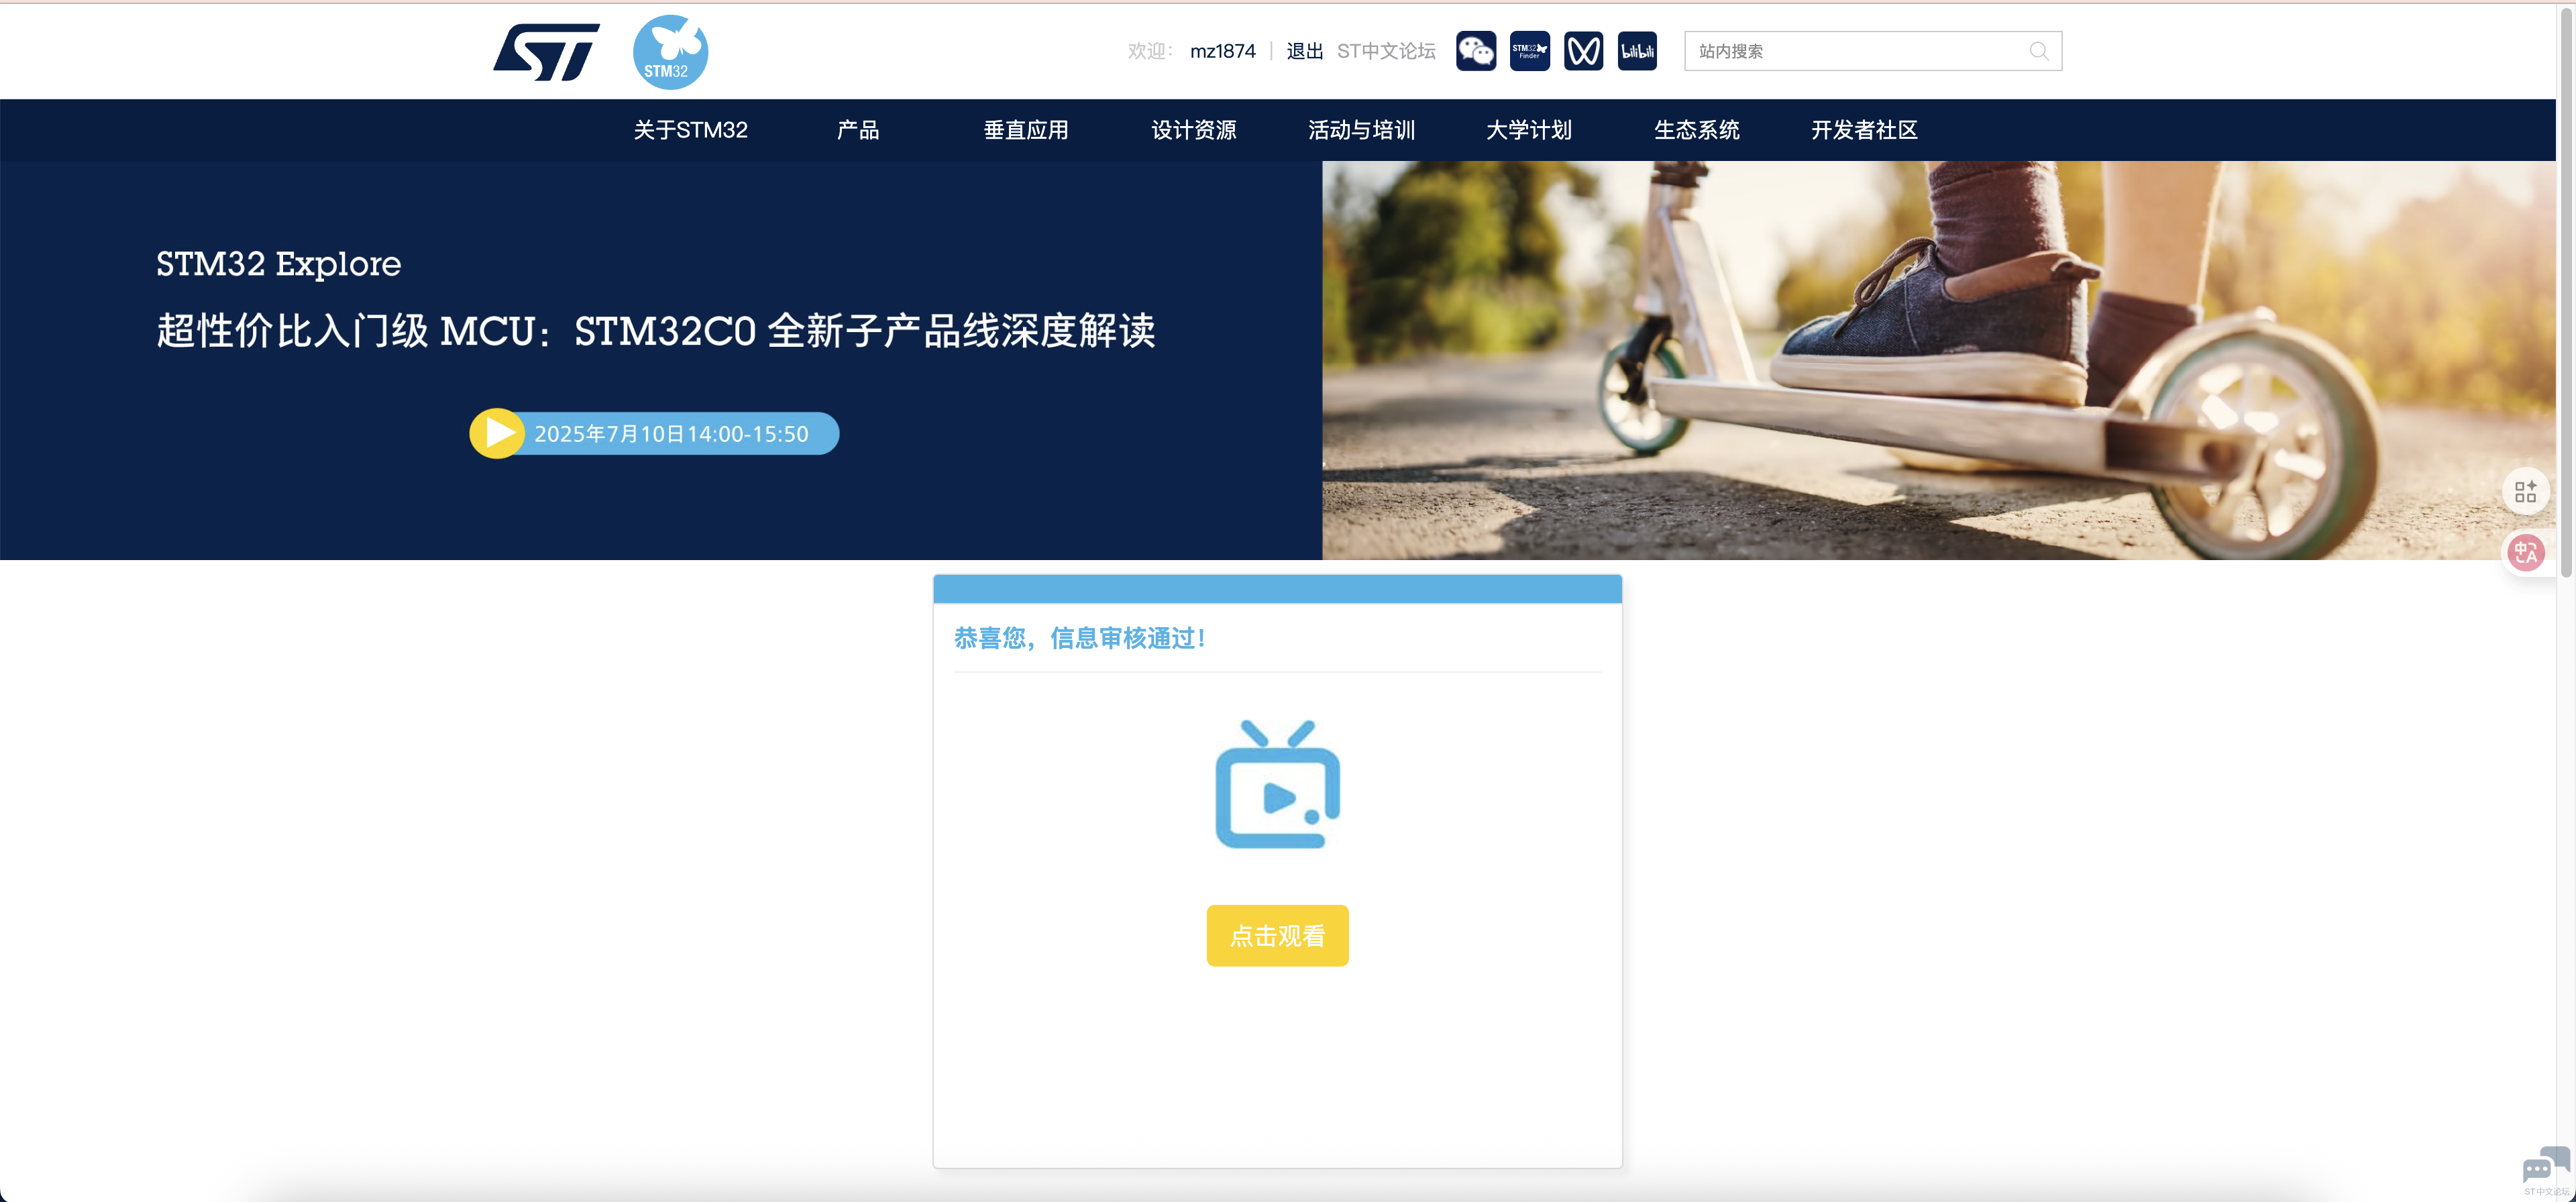Click the webinar date 2025年7月10日14:00-15:50
This screenshot has height=1202, width=2576.
coord(671,434)
